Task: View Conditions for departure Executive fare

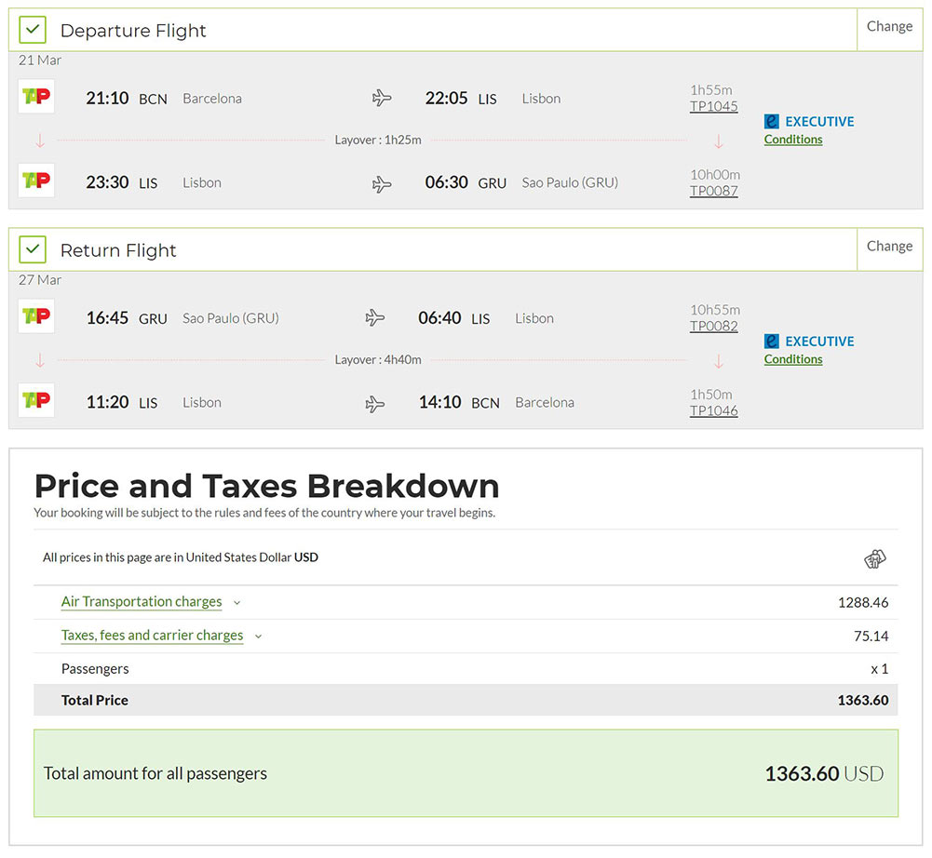Action: [x=793, y=140]
